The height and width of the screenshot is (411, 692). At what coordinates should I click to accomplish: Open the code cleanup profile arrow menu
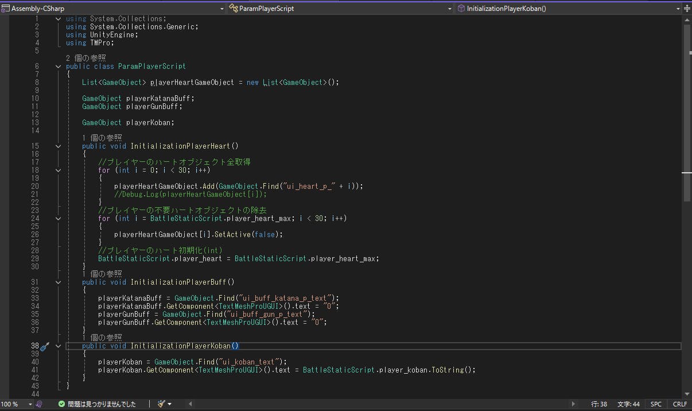(x=170, y=404)
